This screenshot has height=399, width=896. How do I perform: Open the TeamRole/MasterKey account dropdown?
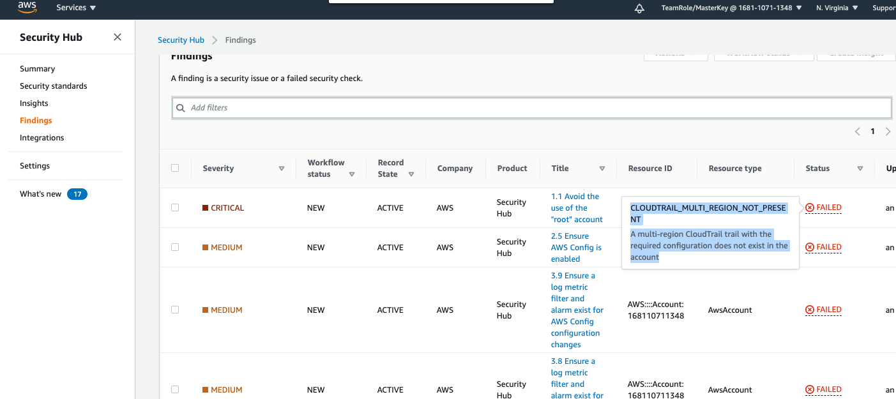731,8
